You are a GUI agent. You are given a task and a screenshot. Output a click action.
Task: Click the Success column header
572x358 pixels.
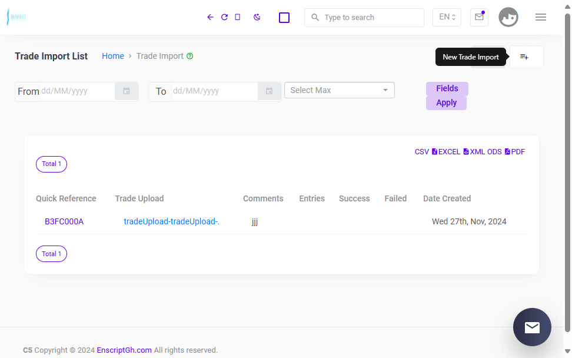(x=354, y=198)
